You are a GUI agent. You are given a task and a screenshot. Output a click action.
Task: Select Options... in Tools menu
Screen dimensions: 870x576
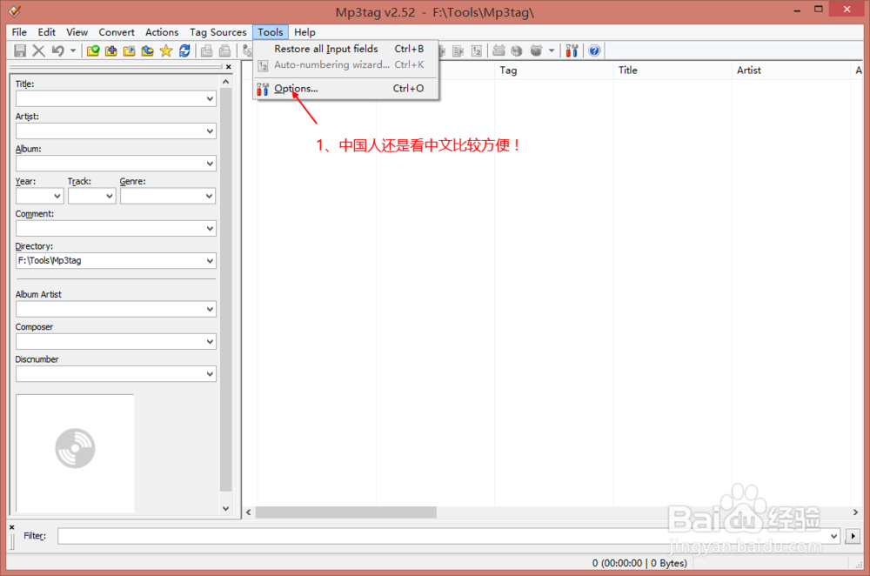coord(345,88)
